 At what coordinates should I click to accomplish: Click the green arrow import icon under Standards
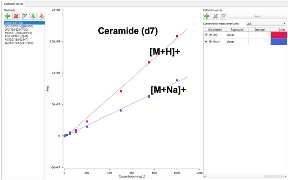click(x=33, y=16)
